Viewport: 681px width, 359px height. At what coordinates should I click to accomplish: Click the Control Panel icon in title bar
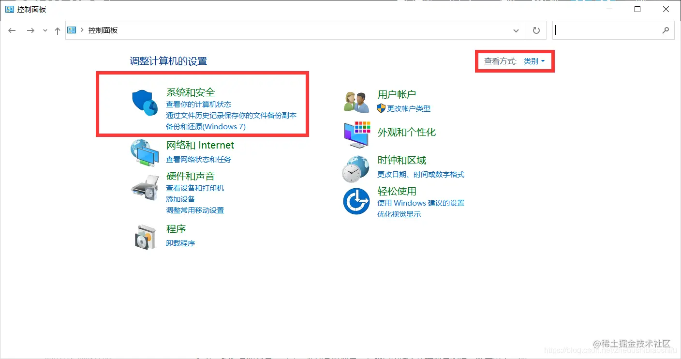coord(10,9)
